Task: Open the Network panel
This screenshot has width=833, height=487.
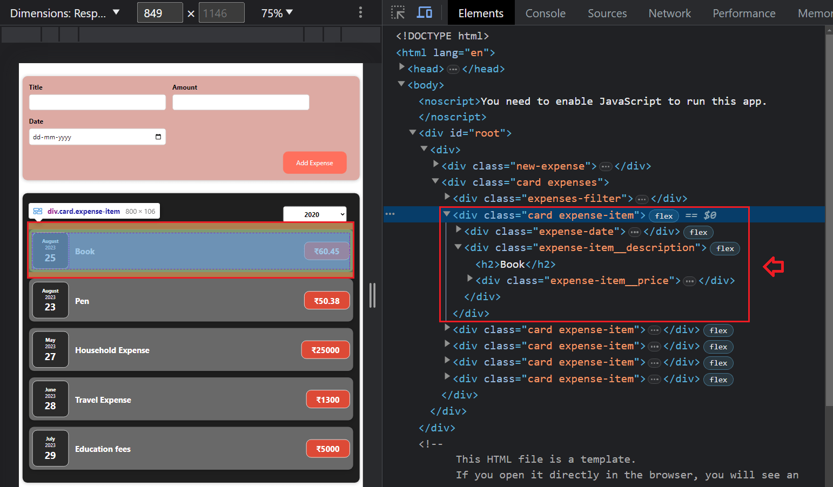Action: click(669, 12)
